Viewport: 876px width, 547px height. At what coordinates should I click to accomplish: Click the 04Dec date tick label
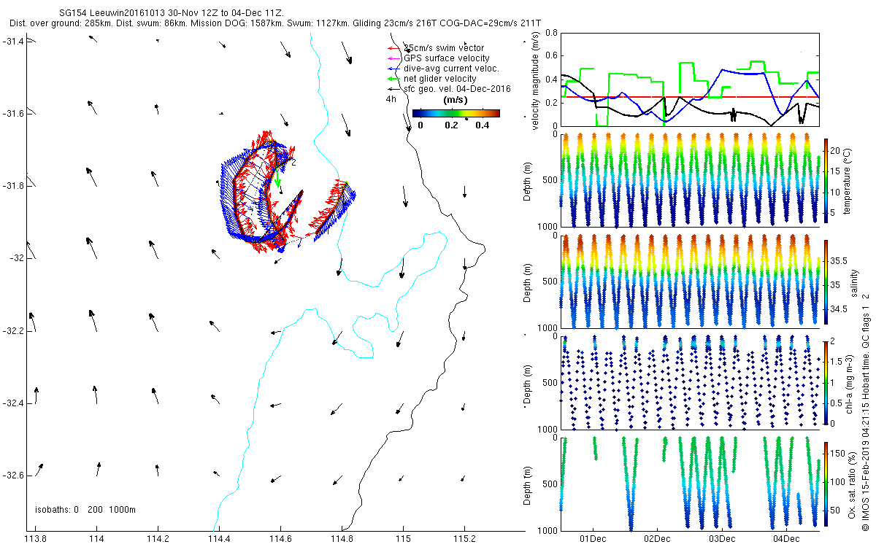coord(786,539)
